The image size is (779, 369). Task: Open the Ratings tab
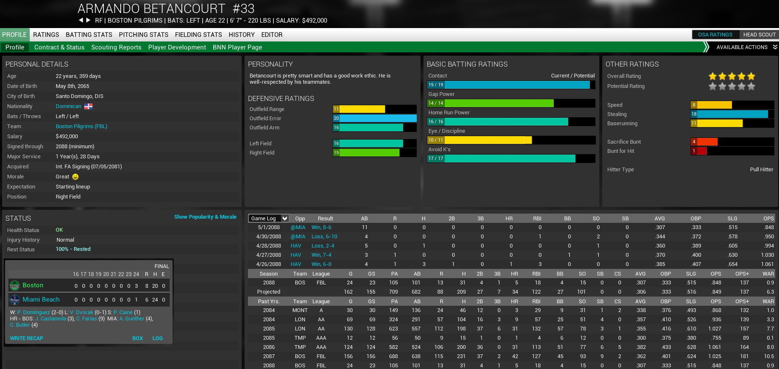[x=46, y=35]
